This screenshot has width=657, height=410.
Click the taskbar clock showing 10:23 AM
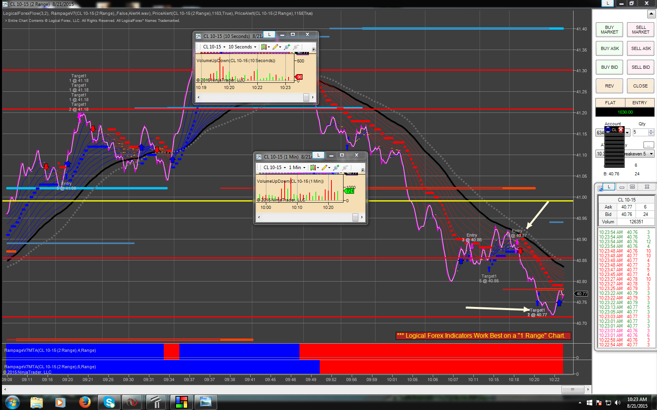(637, 403)
